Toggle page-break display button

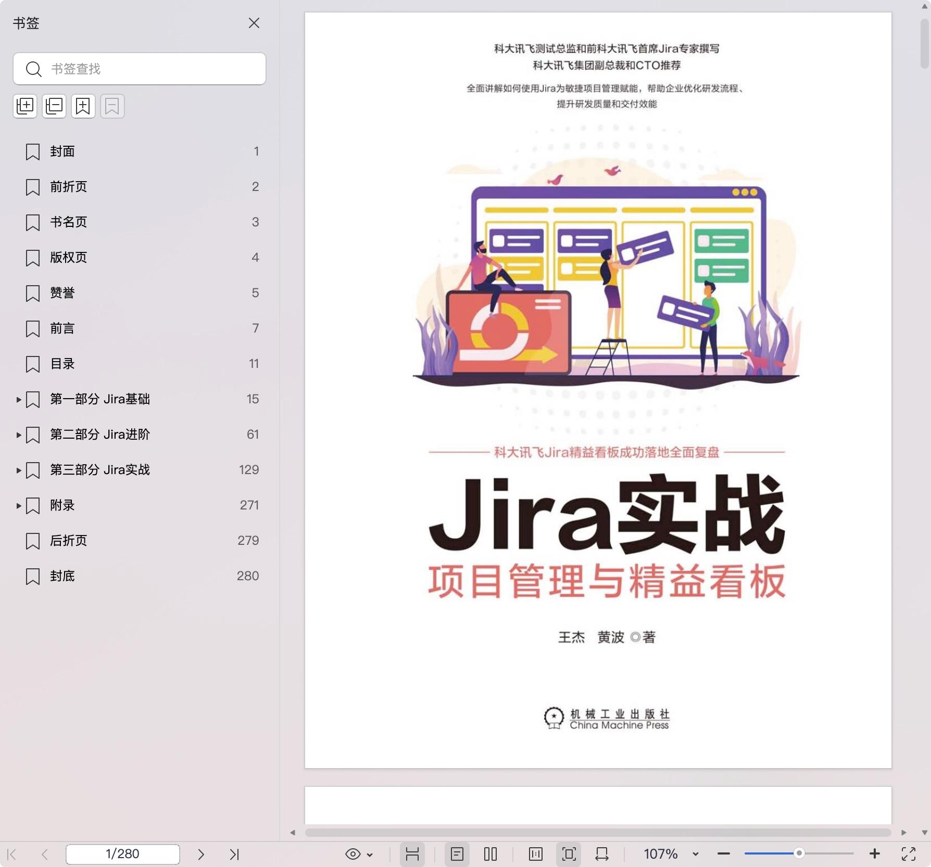coord(412,854)
